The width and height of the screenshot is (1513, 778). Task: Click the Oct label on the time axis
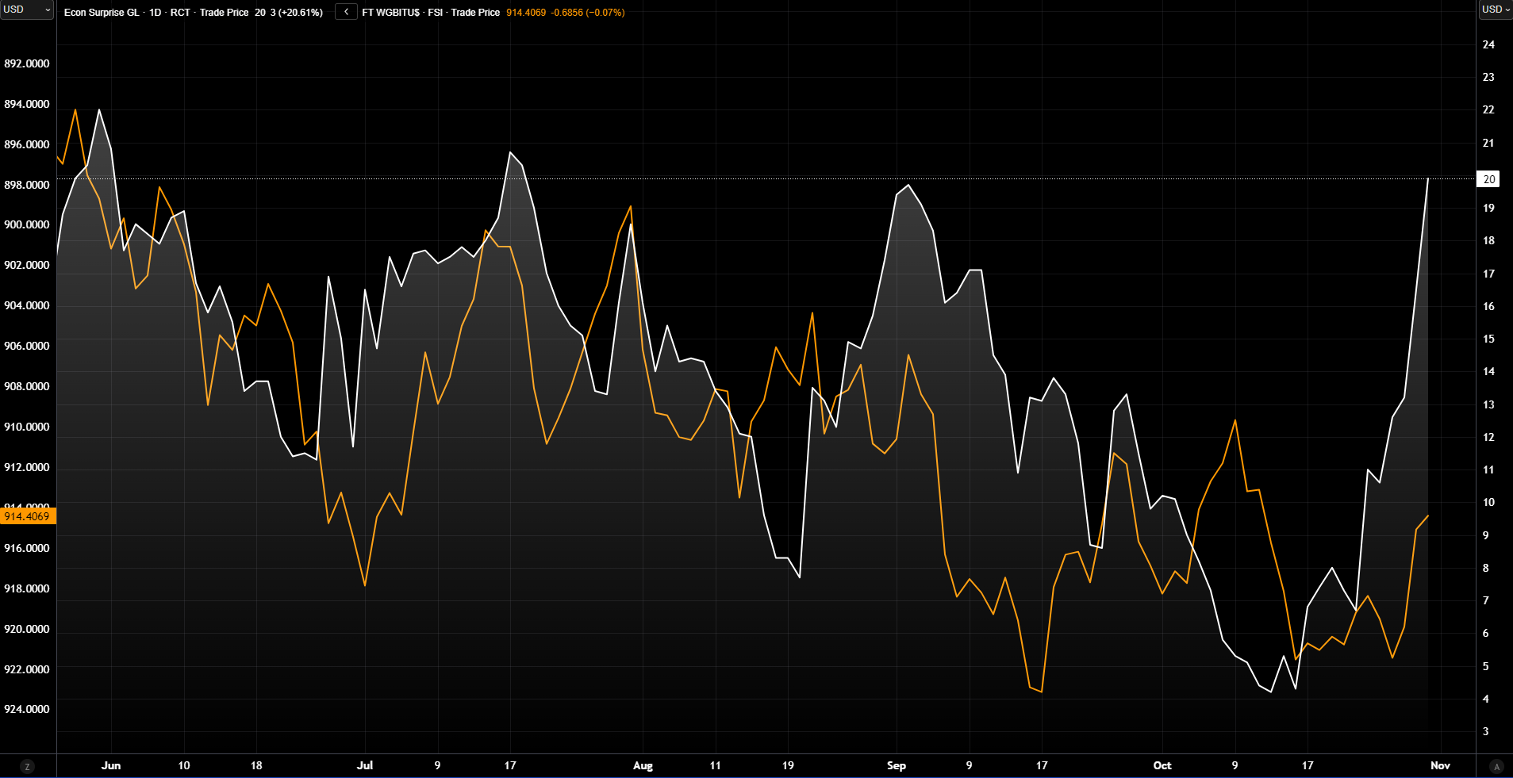[x=1162, y=765]
